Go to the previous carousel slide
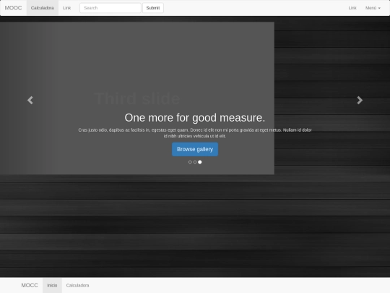390x293 pixels. coord(30,100)
